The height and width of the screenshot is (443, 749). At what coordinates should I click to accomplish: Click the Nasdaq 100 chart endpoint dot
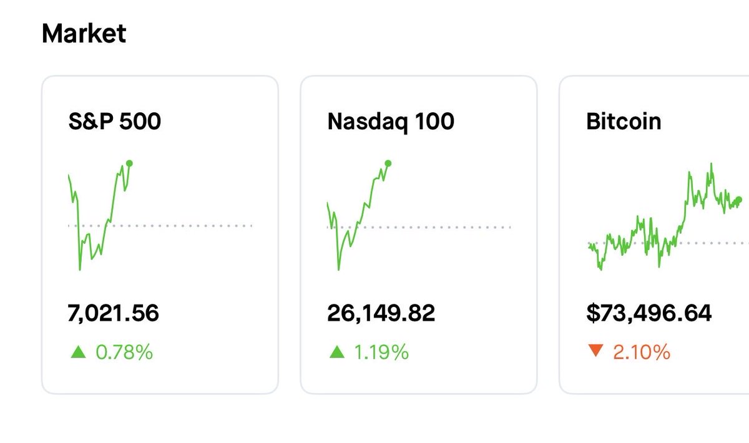point(388,163)
